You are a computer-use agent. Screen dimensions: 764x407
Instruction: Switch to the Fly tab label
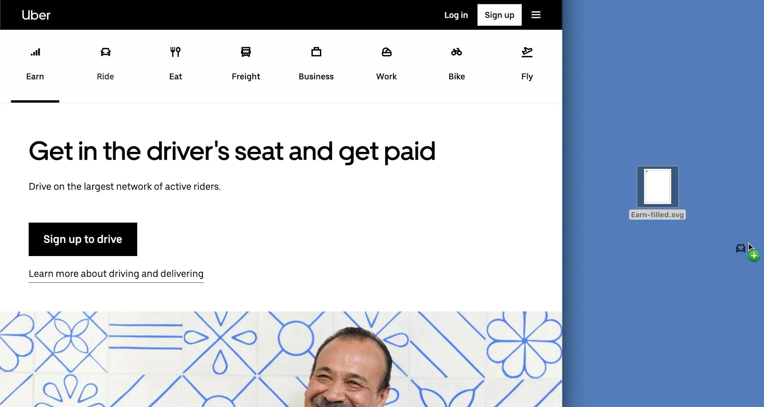(527, 76)
